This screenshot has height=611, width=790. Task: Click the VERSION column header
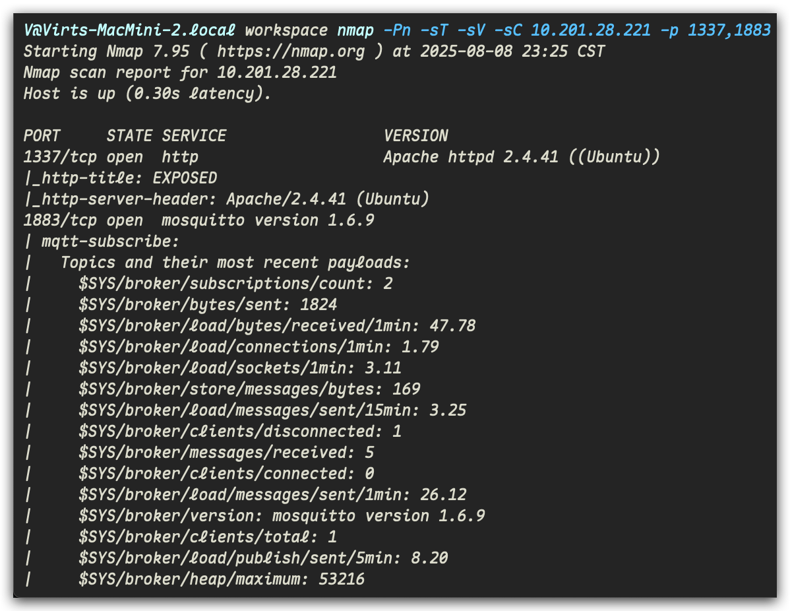click(415, 136)
